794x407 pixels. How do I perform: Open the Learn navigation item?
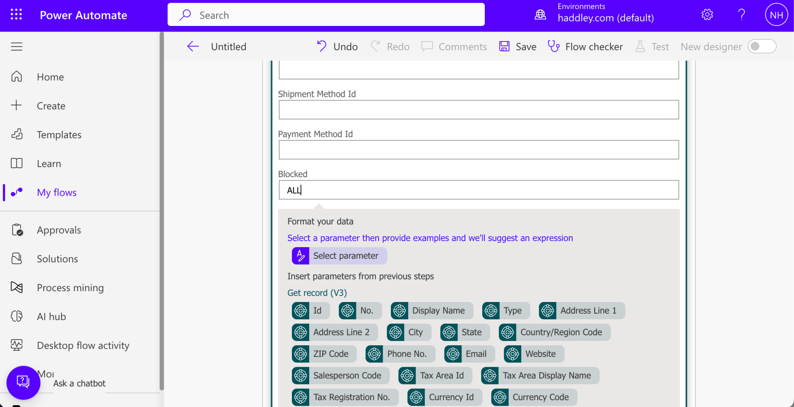coord(49,163)
